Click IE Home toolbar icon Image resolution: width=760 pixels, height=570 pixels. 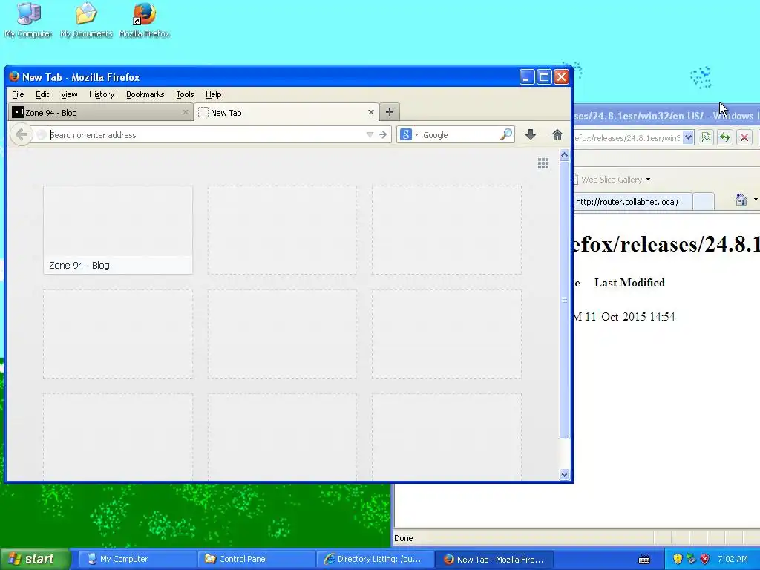click(741, 199)
